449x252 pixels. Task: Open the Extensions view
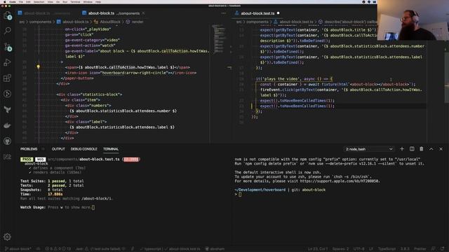[8, 78]
